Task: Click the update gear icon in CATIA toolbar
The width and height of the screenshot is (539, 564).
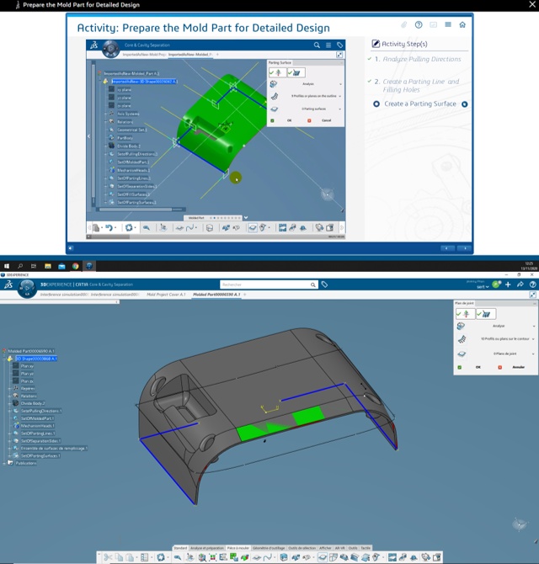Action: [161, 557]
